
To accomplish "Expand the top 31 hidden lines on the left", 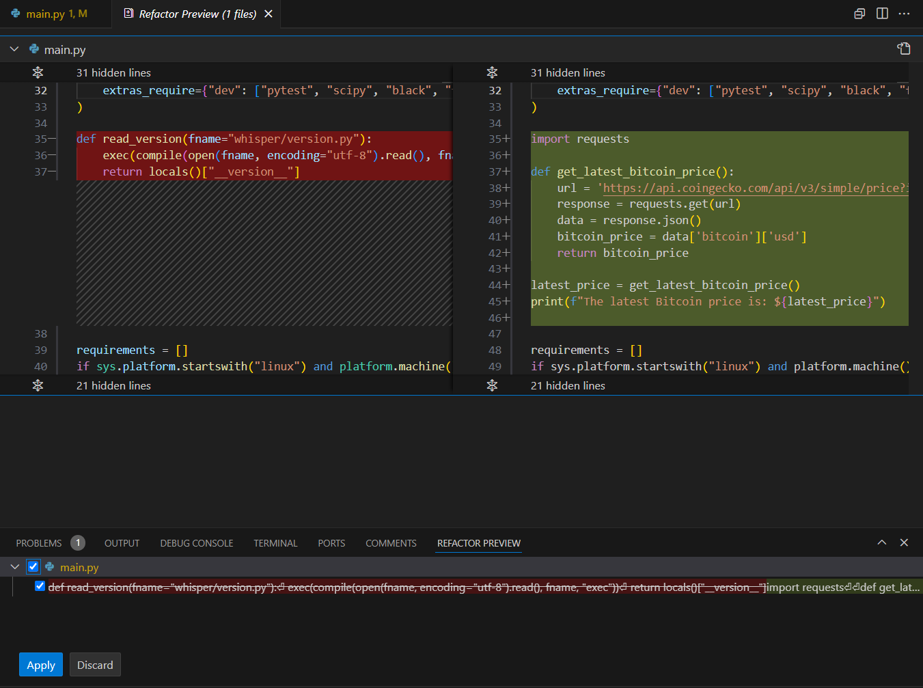I will click(38, 72).
